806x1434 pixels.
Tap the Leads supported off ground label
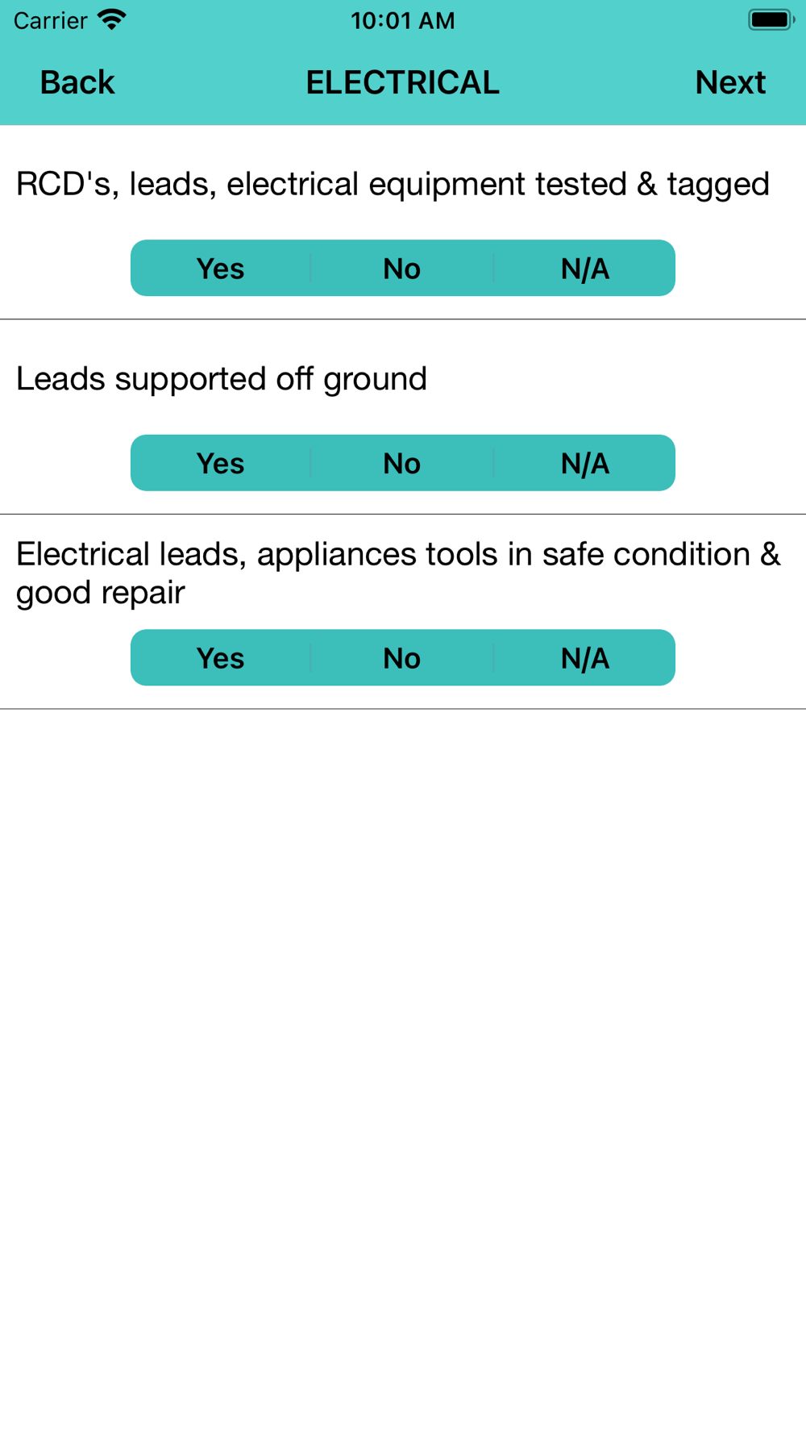coord(222,379)
